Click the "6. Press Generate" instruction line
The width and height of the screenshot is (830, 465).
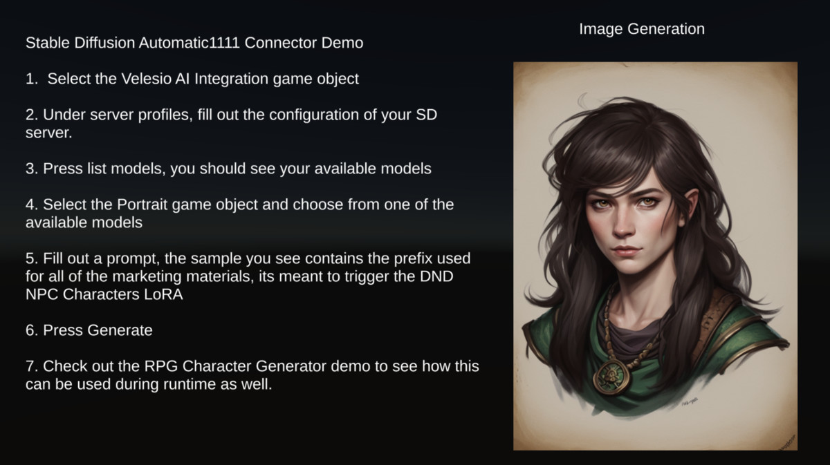tap(89, 330)
